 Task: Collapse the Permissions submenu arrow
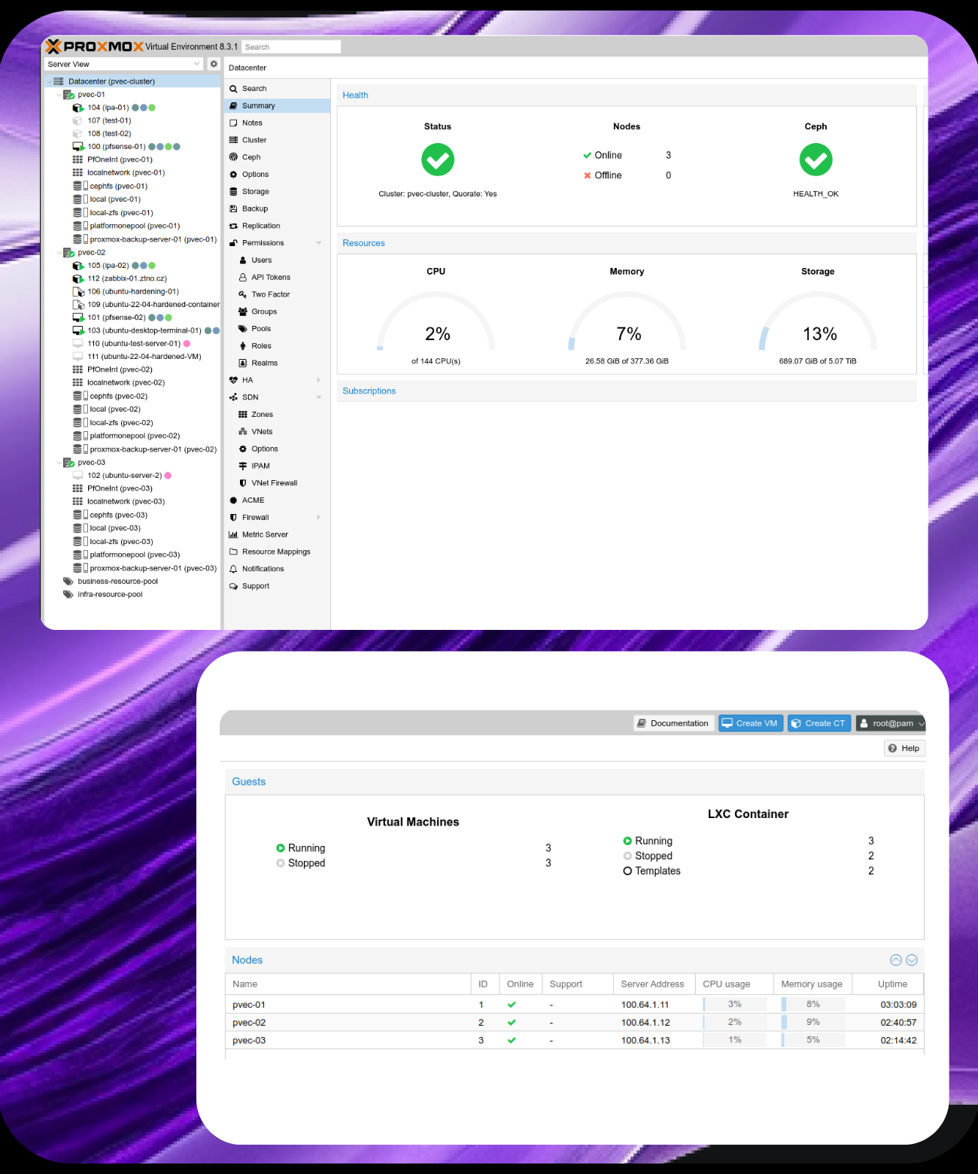point(319,243)
